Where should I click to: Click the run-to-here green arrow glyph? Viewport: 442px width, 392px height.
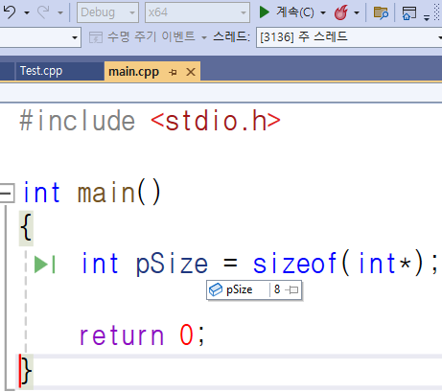44,265
